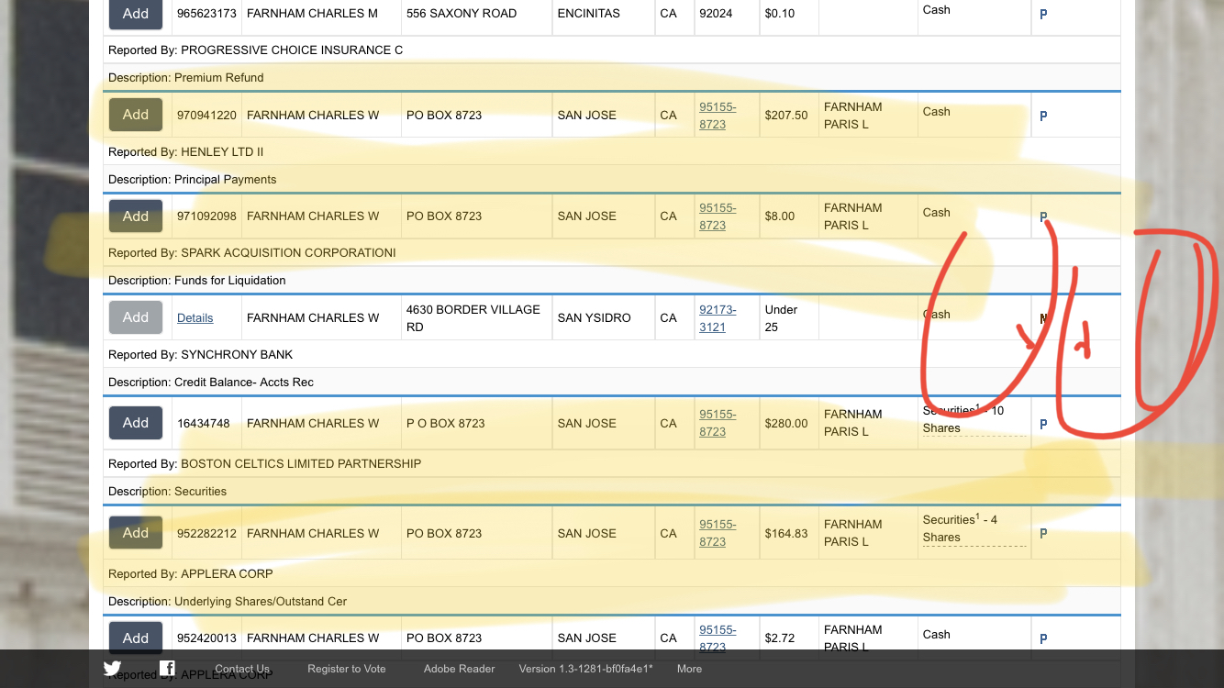Open More menu in footer
The image size is (1224, 688).
pyautogui.click(x=689, y=669)
